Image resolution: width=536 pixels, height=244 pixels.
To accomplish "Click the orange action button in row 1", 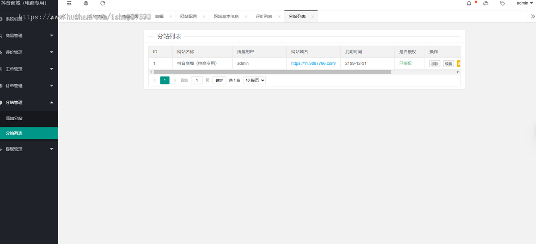I will point(458,64).
